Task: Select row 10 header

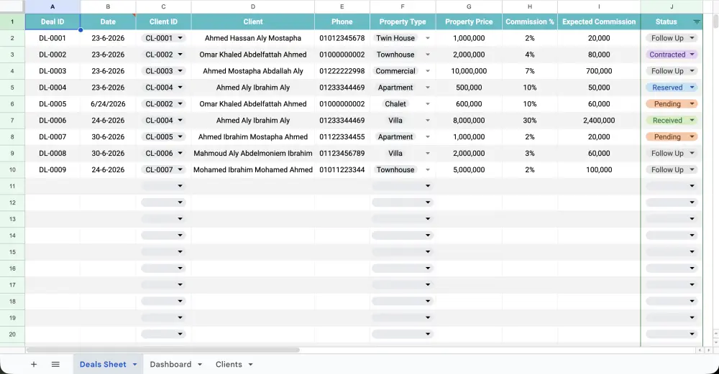Action: tap(12, 170)
